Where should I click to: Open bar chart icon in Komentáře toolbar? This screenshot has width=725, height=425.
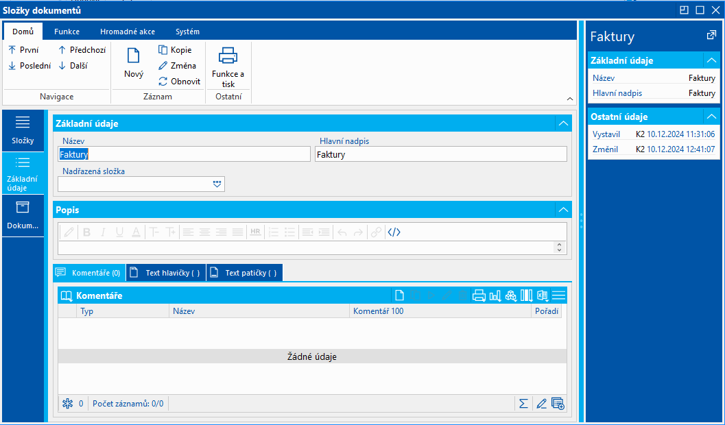pyautogui.click(x=495, y=295)
